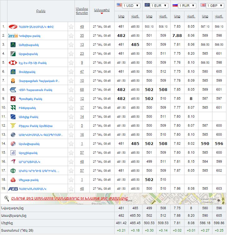Open the 68 branches link for VTB-Armenia
This screenshot has width=227, height=235.
(82, 90)
